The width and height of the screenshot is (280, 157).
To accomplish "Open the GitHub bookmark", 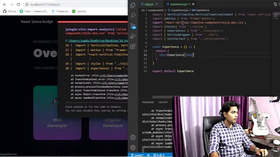I will pos(10,11).
